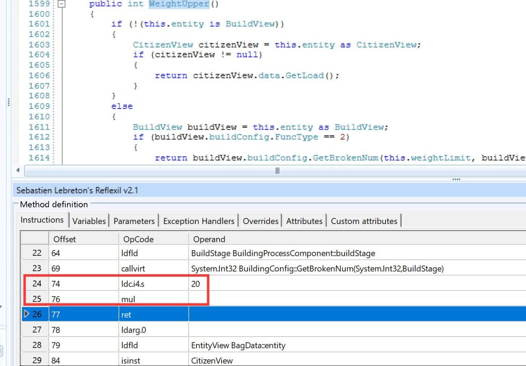View the Custom attributes tab
526x366 pixels.
click(364, 220)
